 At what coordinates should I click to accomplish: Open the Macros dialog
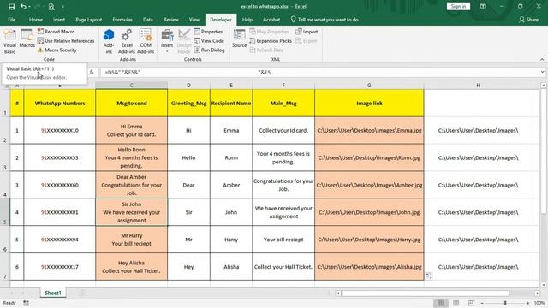point(27,38)
